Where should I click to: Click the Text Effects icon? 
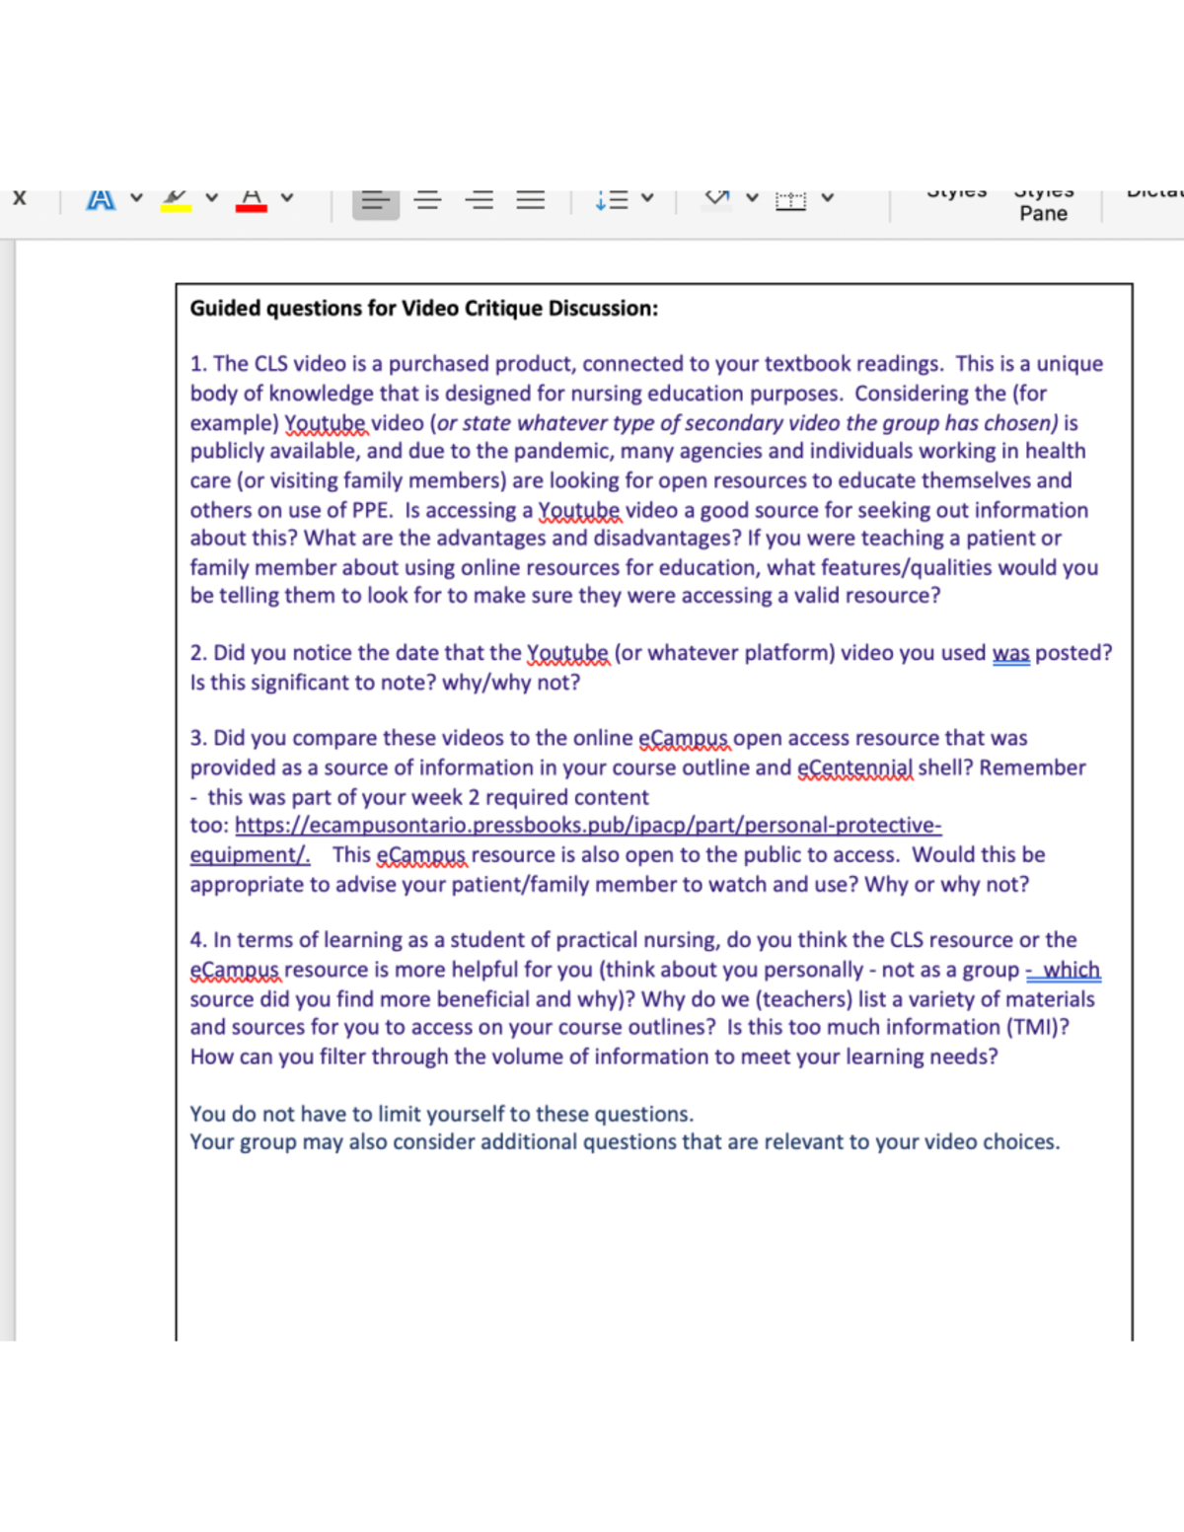pyautogui.click(x=101, y=200)
